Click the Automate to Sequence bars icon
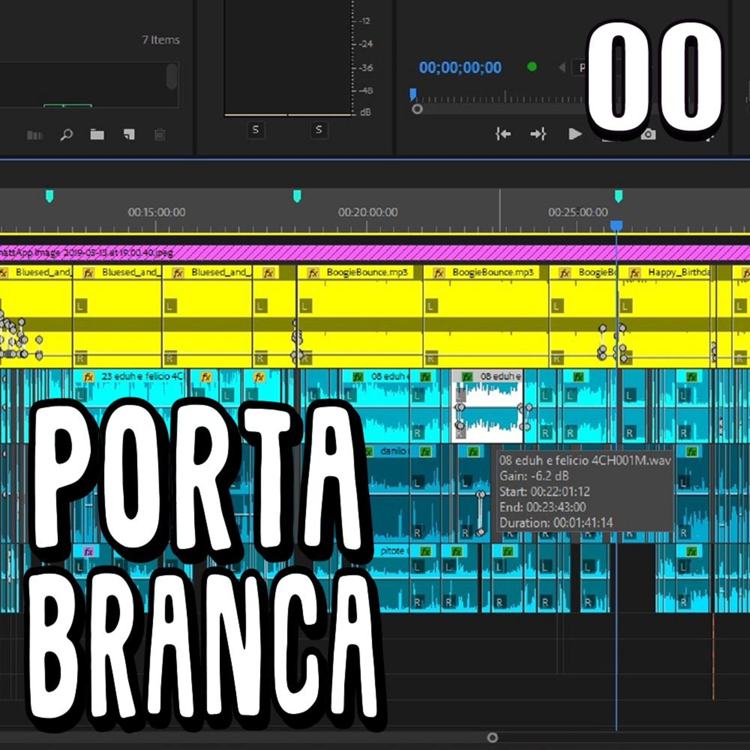 tap(34, 135)
